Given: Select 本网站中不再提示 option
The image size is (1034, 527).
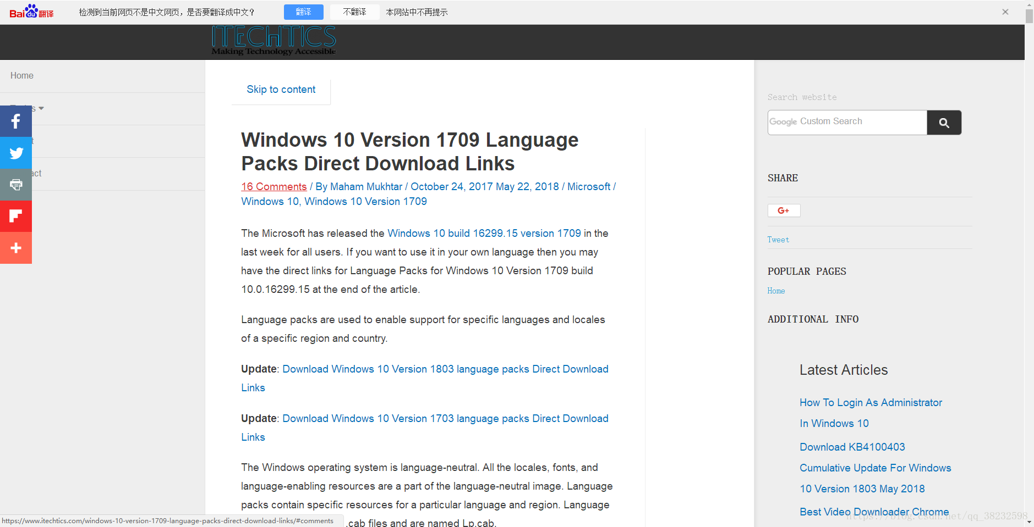Looking at the screenshot, I should 417,12.
